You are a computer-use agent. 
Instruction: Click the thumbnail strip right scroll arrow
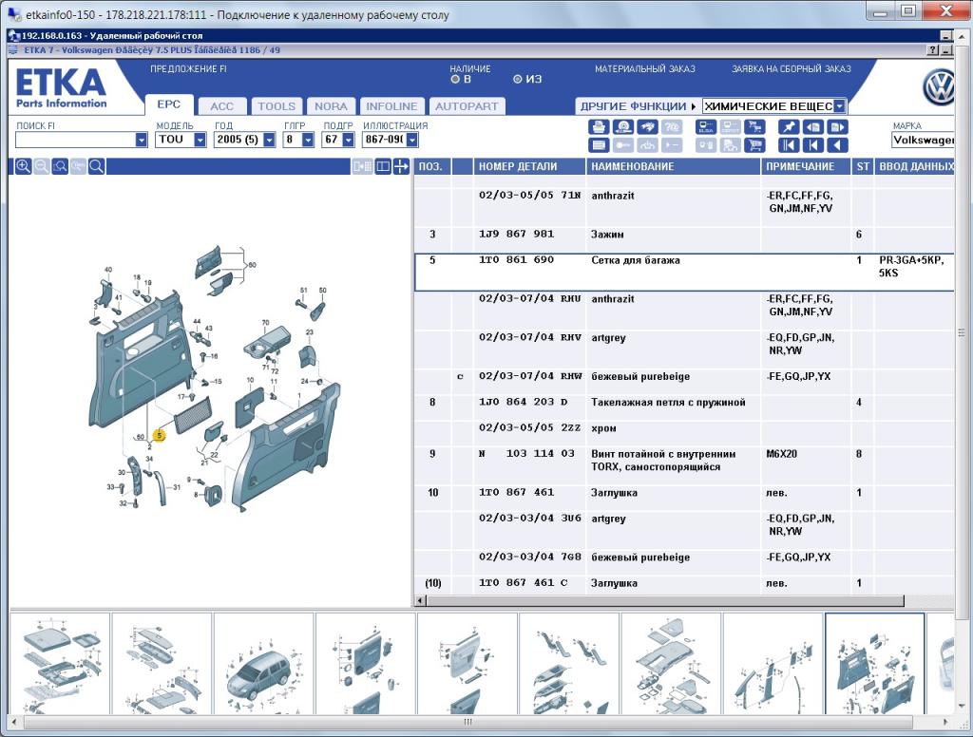(945, 722)
